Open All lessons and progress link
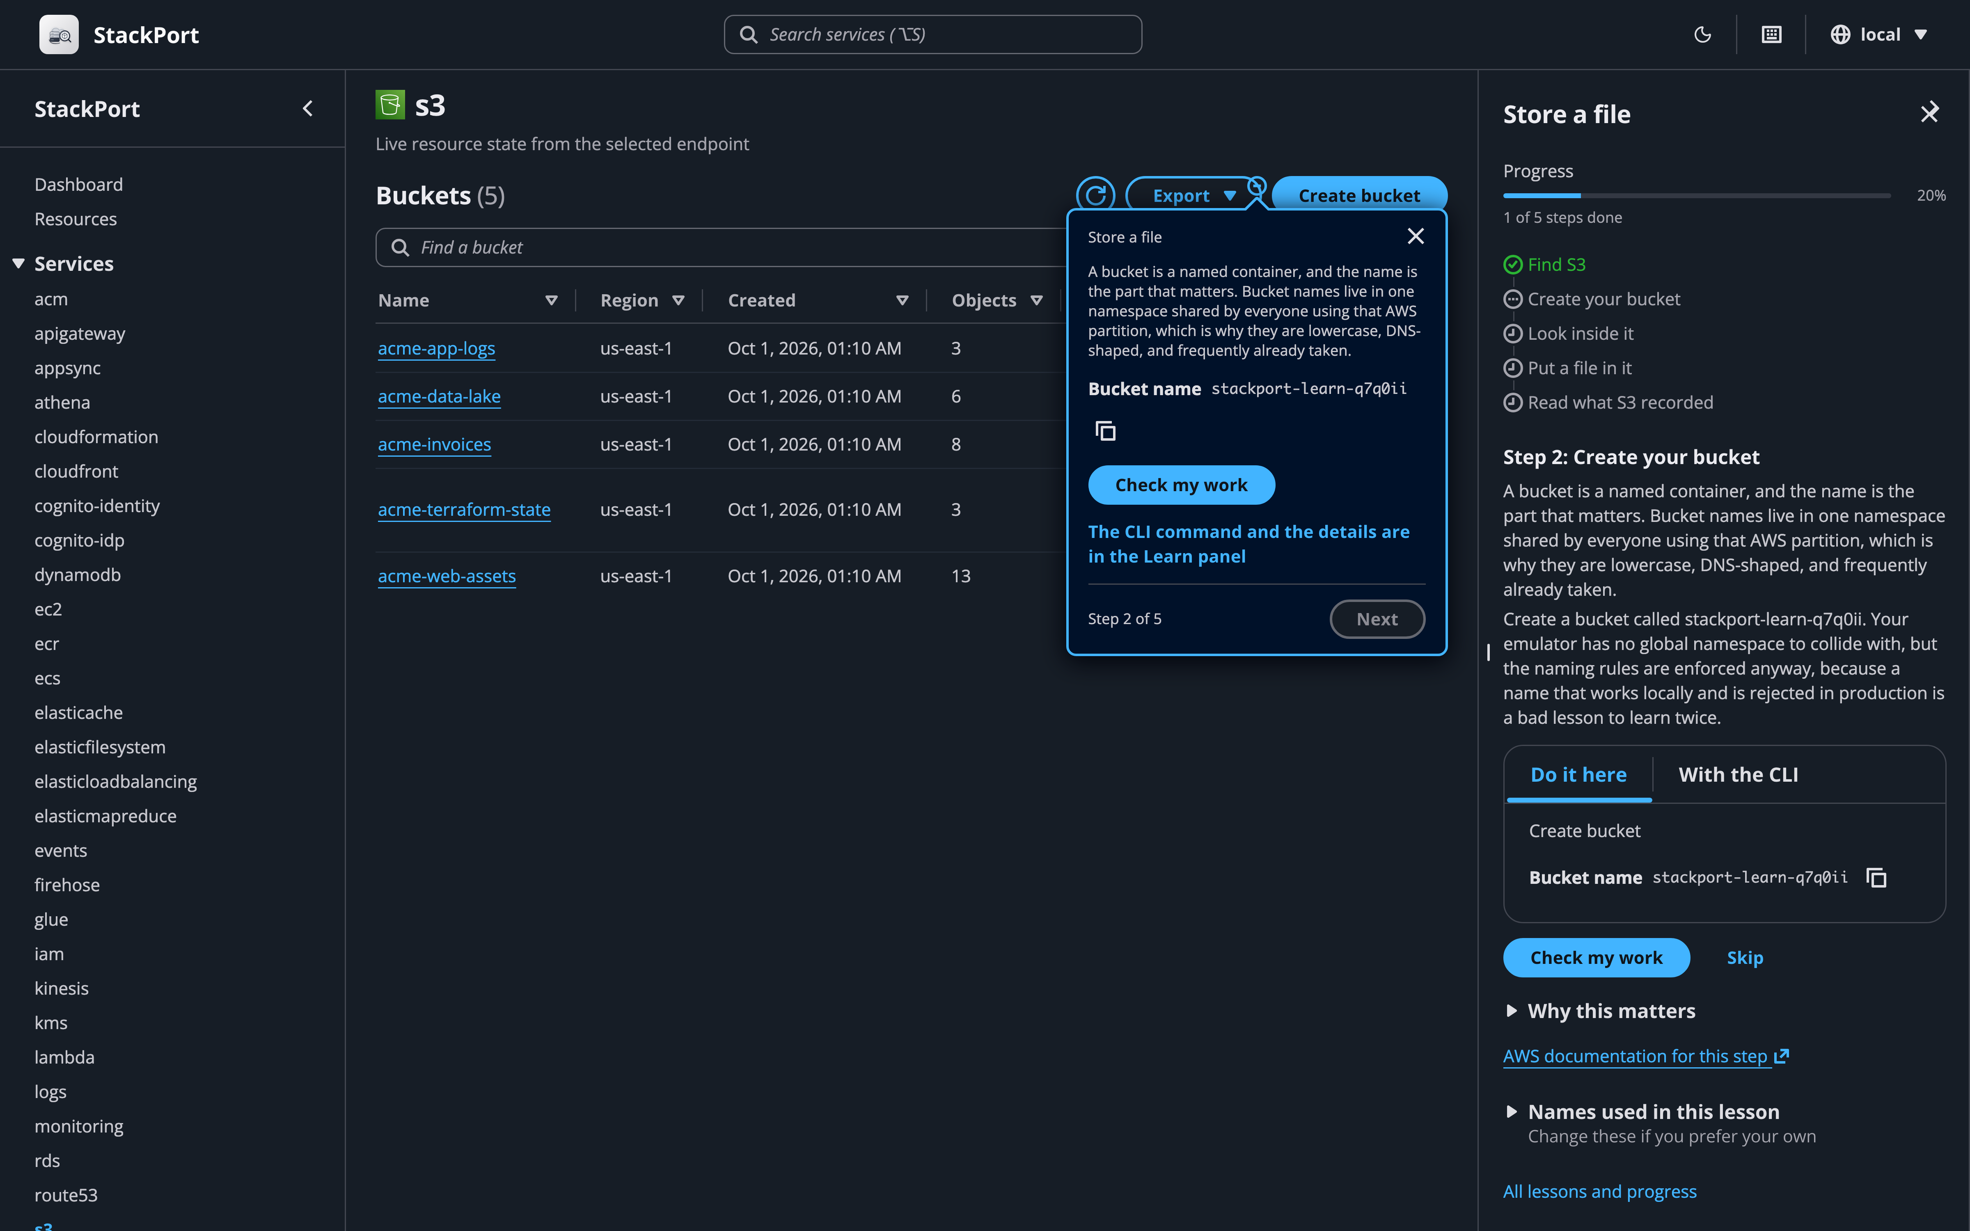 click(x=1600, y=1191)
